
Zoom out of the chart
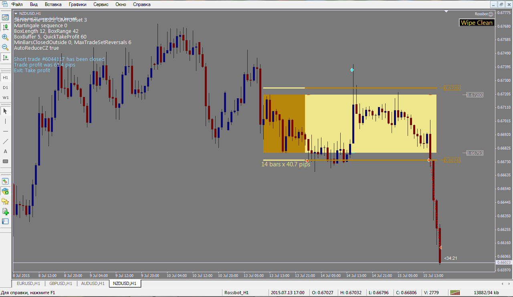[x=5, y=47]
